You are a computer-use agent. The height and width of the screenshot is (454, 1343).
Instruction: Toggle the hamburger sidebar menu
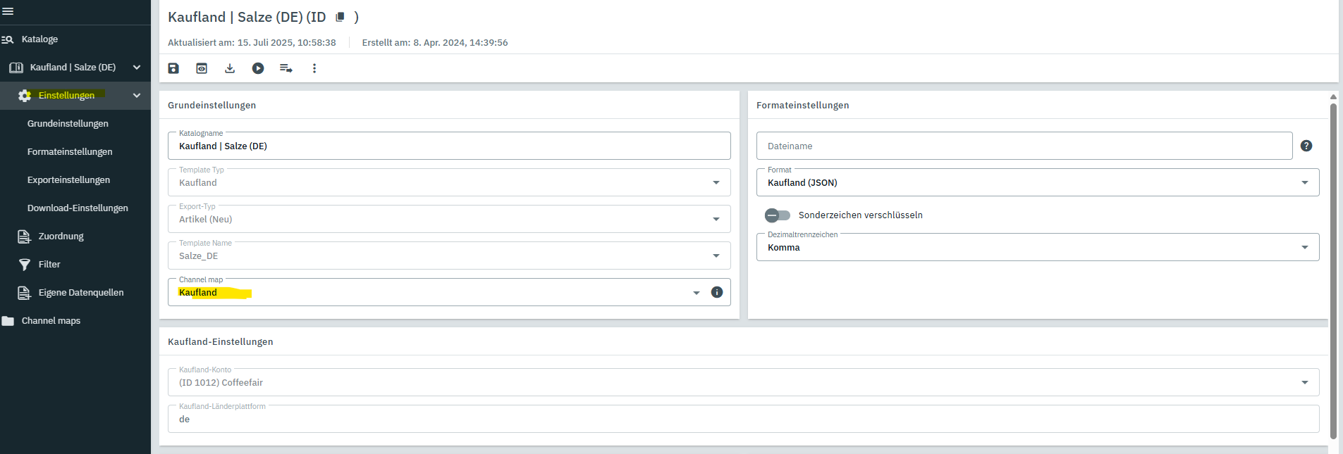[8, 11]
